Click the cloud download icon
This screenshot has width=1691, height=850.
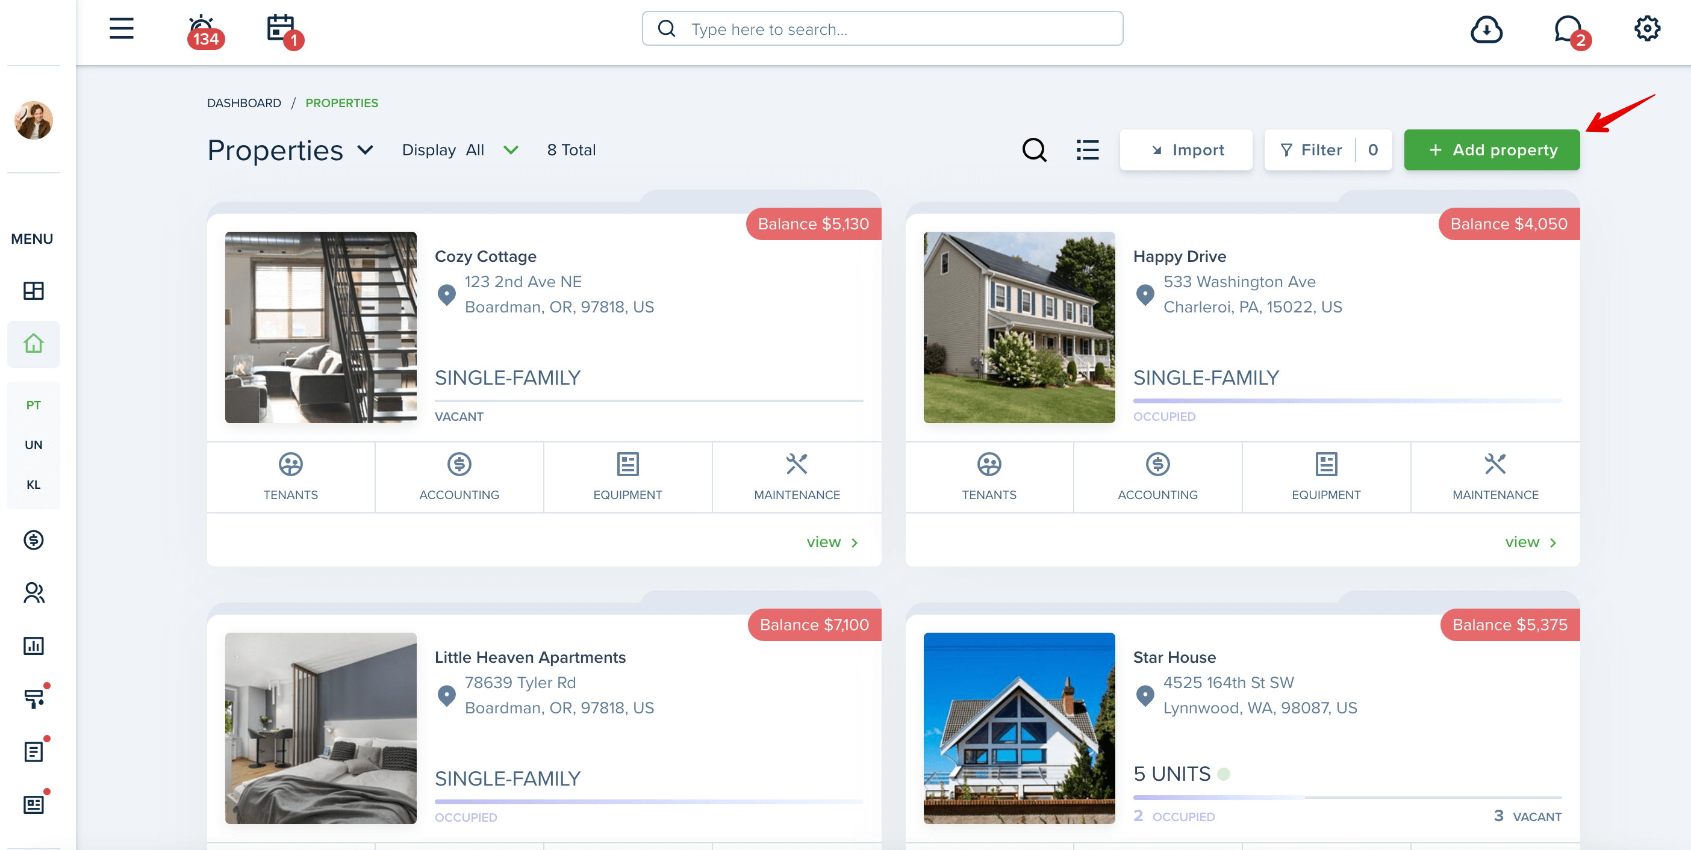pos(1486,29)
